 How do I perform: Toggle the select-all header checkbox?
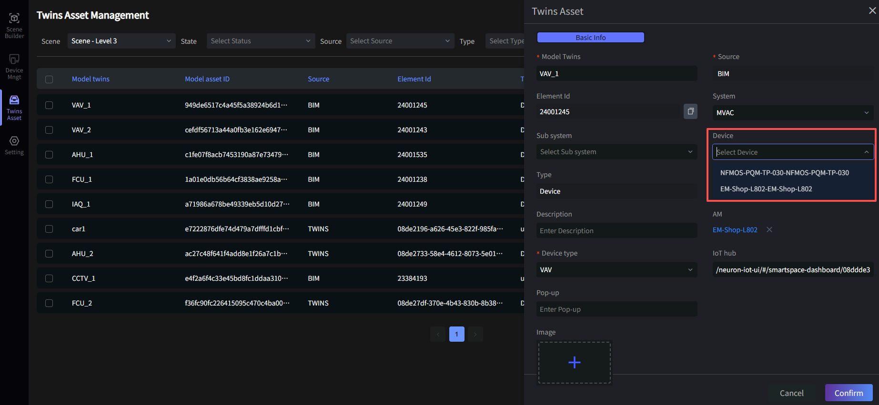49,79
